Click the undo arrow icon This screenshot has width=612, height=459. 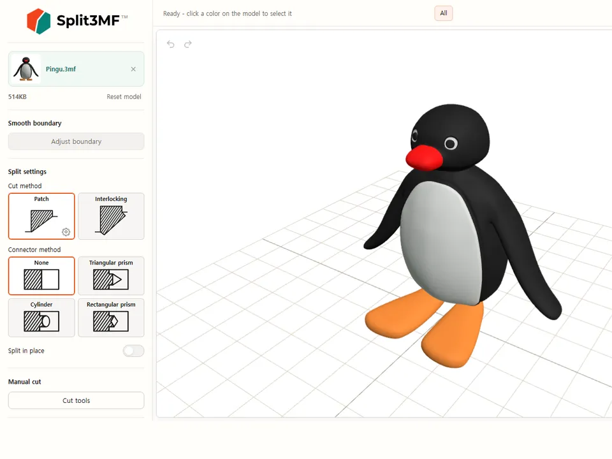(171, 44)
